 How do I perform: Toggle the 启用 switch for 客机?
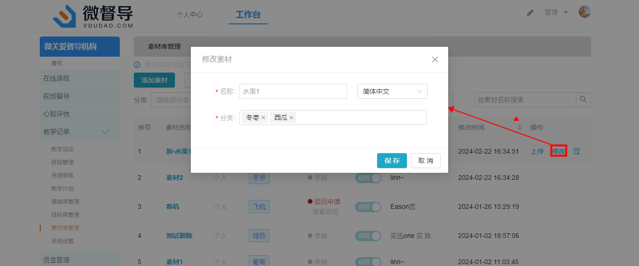click(x=368, y=207)
